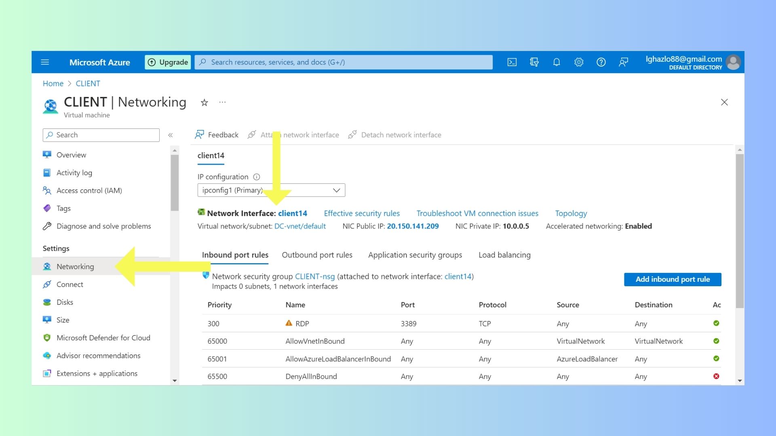The height and width of the screenshot is (436, 776).
Task: Click the NIC Public IP address link
Action: click(x=413, y=226)
